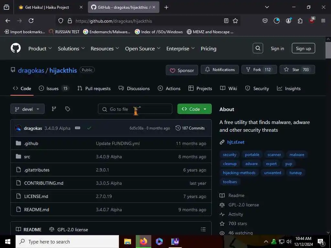This screenshot has width=331, height=248.
Task: Expand the Open Source menu
Action: tap(143, 48)
